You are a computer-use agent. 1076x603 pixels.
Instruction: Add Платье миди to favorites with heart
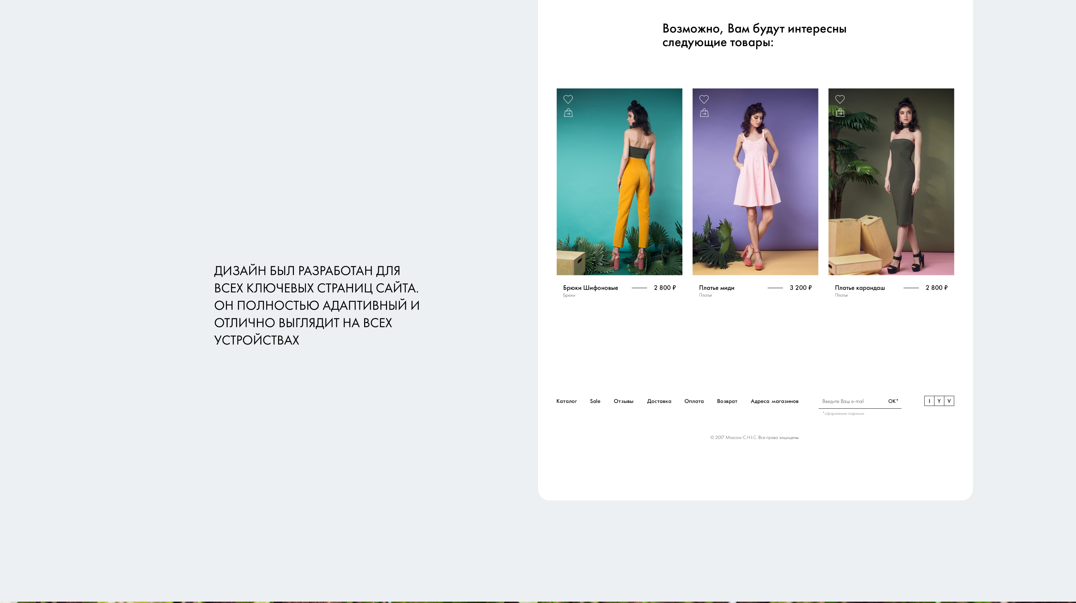tap(704, 99)
